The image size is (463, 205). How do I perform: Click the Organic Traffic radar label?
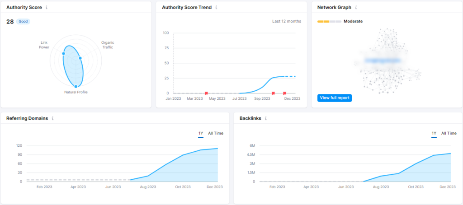click(108, 45)
